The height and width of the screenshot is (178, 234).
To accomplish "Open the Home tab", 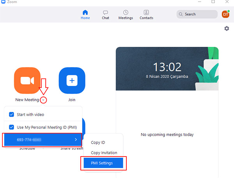I will click(x=85, y=14).
